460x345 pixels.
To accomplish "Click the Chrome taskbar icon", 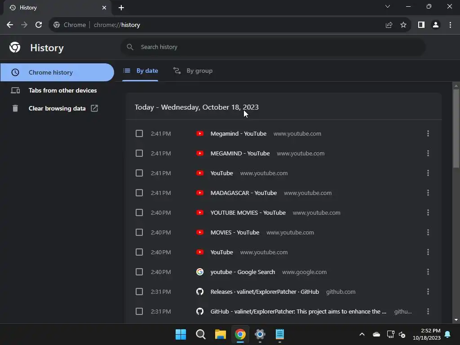I will pos(240,334).
